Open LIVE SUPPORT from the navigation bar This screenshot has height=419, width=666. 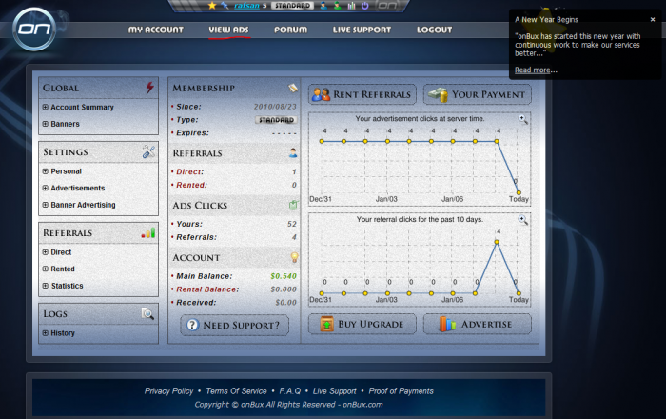362,30
